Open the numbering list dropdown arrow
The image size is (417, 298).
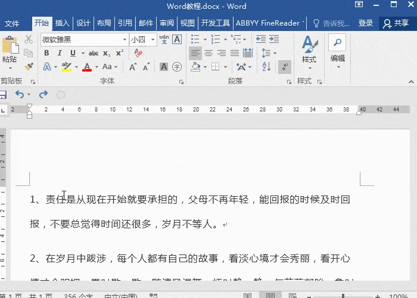click(x=225, y=40)
